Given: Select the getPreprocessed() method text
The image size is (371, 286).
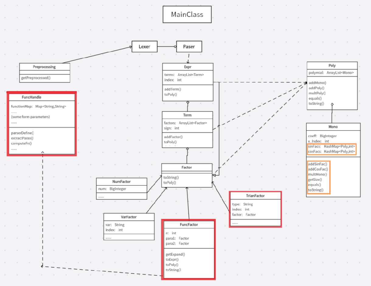Looking at the screenshot, I should pyautogui.click(x=36, y=78).
